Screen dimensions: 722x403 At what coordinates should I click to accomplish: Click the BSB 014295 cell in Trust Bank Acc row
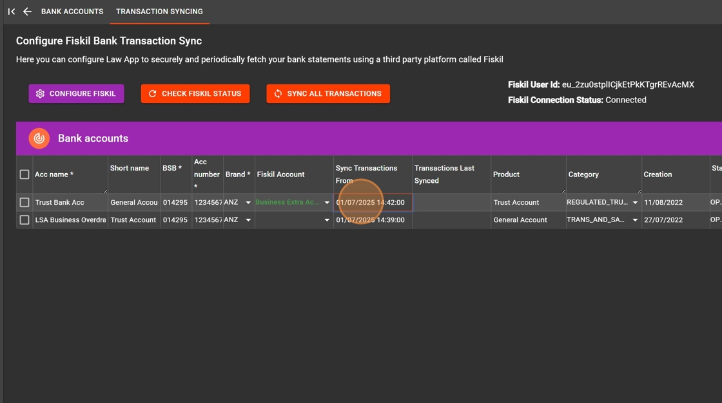pos(176,202)
